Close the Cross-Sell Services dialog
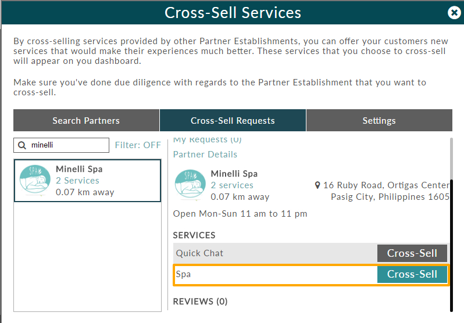The height and width of the screenshot is (323, 464). (x=454, y=13)
